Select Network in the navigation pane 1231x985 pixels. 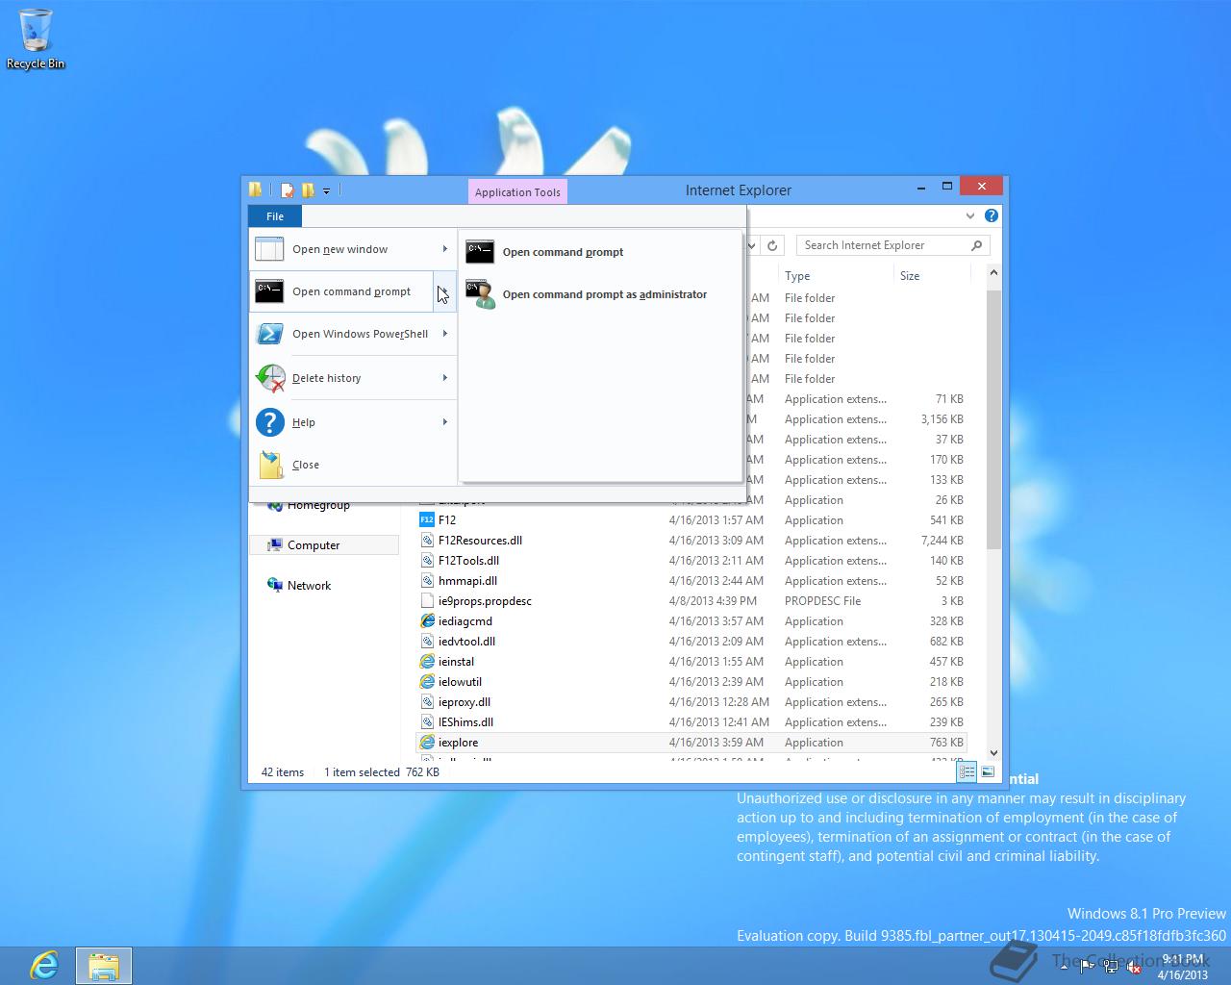309,585
